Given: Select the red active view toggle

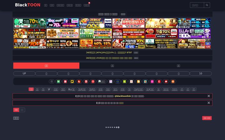Looking at the screenshot, I should [x=16, y=110].
